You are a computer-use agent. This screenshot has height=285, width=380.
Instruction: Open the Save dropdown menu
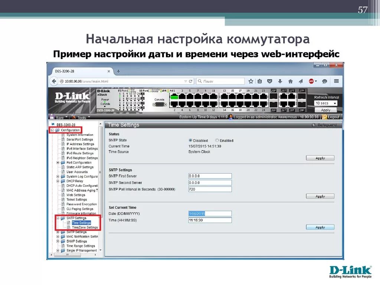click(x=66, y=117)
